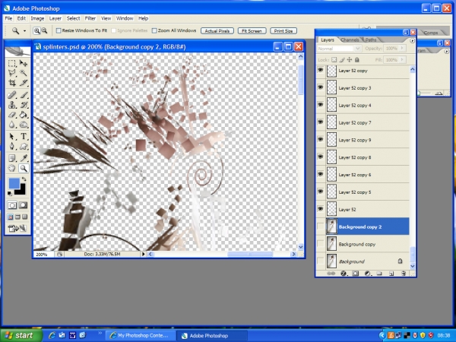The height and width of the screenshot is (342, 456).
Task: Select the Hand tool
Action: point(12,168)
